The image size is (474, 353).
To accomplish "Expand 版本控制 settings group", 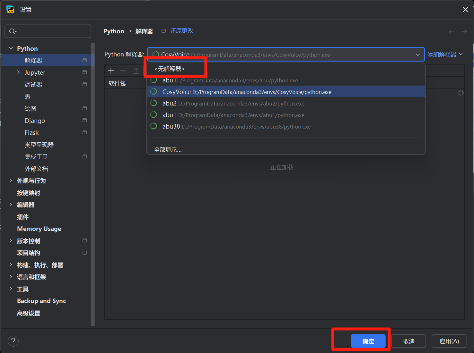I will coord(11,240).
